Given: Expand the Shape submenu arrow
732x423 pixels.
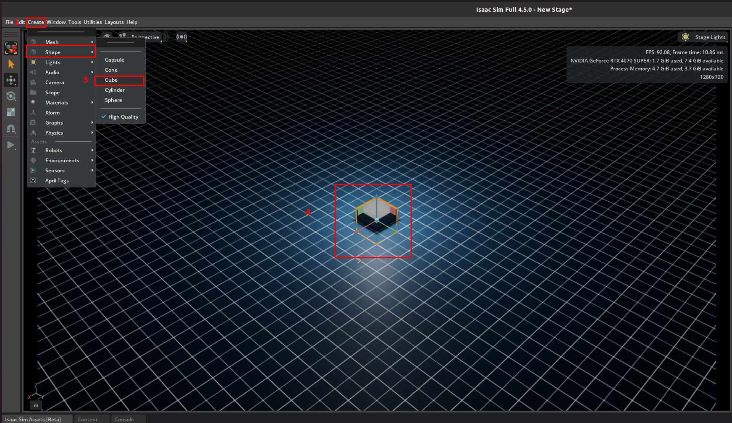Looking at the screenshot, I should [92, 52].
